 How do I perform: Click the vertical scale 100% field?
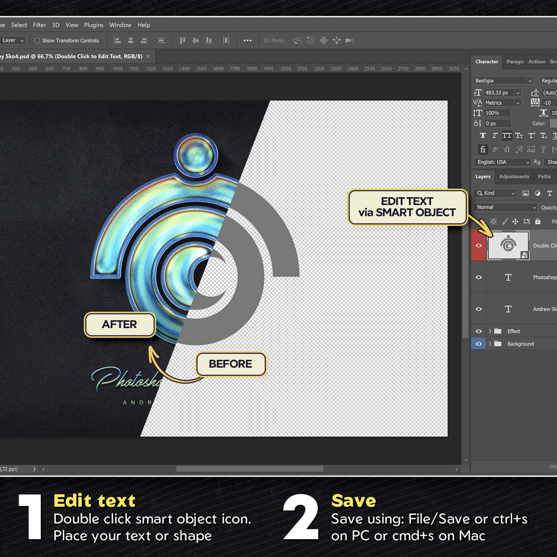[x=498, y=113]
